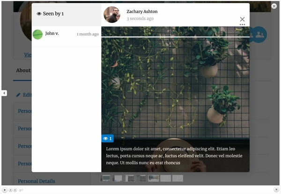Select the last thumbnail in bottom strip
281x194 pixels.
coord(177,178)
